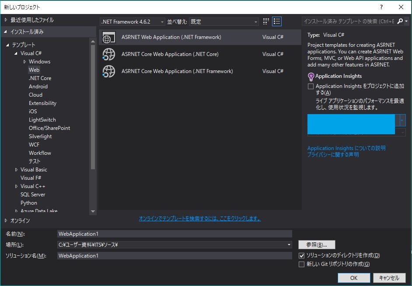The image size is (412, 286).
Task: Switch to medium icons list view
Action: 277,21
